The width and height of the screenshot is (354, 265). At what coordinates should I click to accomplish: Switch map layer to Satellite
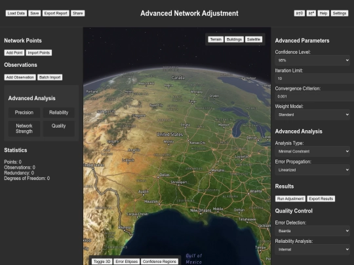point(254,39)
